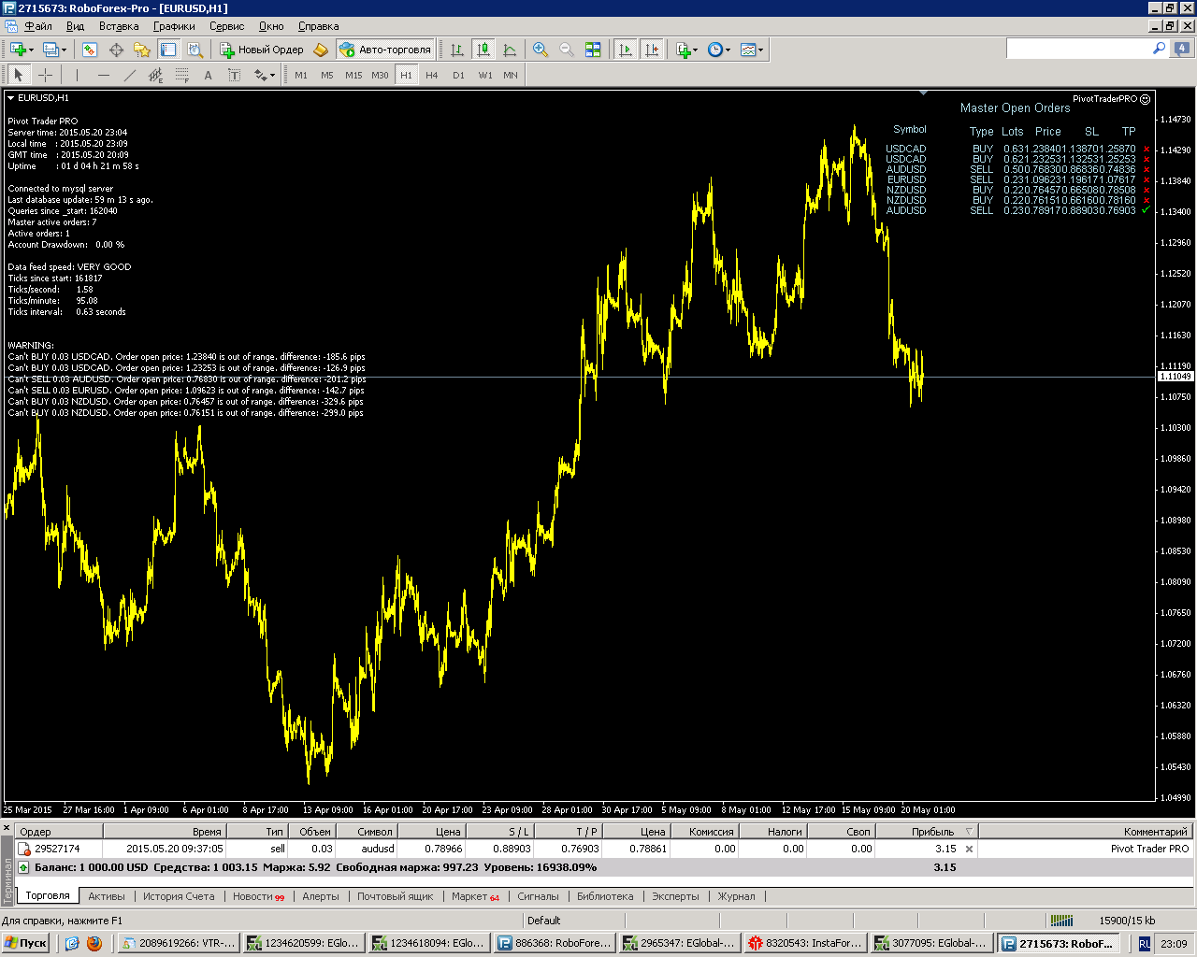Click the Новый Ордер button
This screenshot has height=957, width=1197.
tap(262, 50)
